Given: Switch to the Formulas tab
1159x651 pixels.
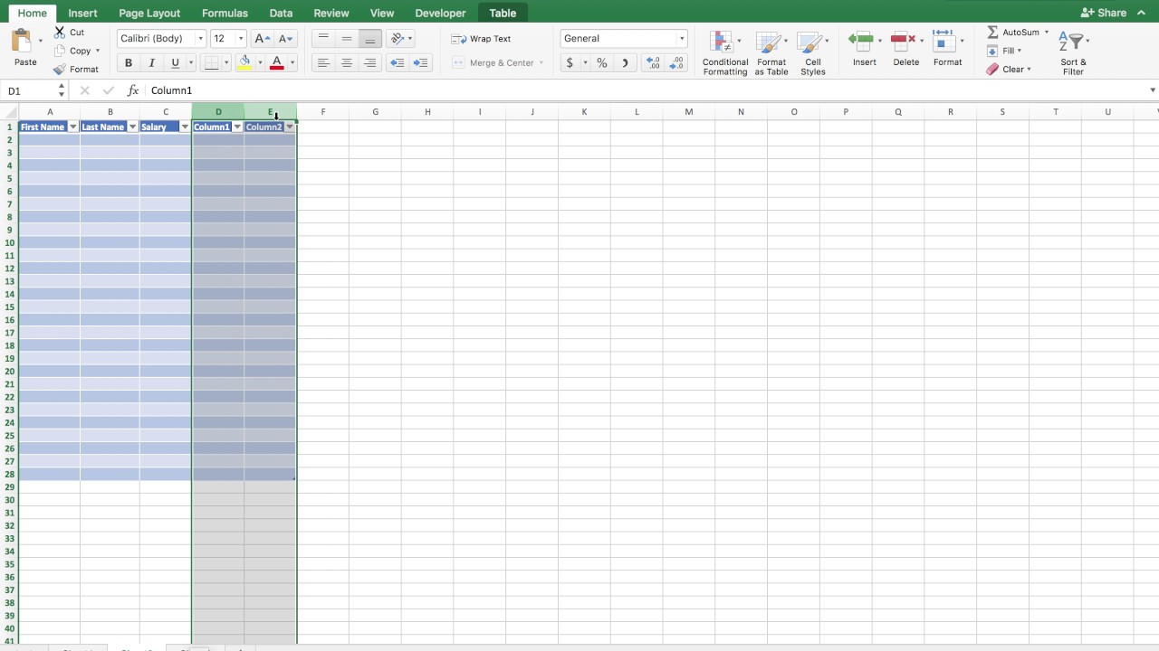Looking at the screenshot, I should [225, 13].
